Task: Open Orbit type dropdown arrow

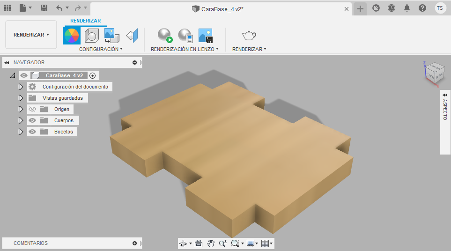Action: tap(191, 244)
